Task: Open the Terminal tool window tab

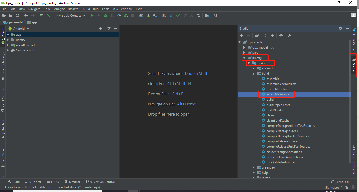Action: point(72,182)
